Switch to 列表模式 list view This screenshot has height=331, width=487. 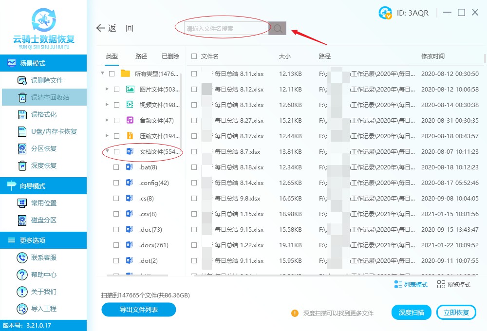tap(411, 284)
